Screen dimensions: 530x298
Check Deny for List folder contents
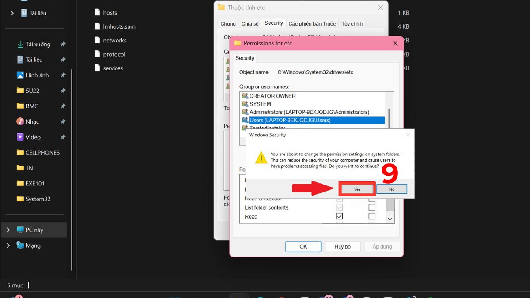point(371,207)
